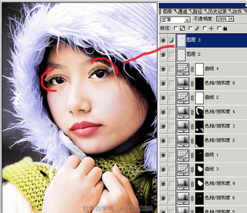This screenshot has height=213, width=247.
Task: Hide the 图层 2 layer via eye icon
Action: (163, 54)
